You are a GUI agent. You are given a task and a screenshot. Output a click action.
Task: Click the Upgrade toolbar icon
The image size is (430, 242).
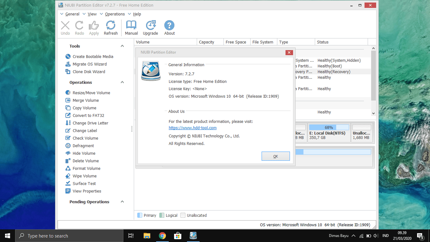pos(150,26)
